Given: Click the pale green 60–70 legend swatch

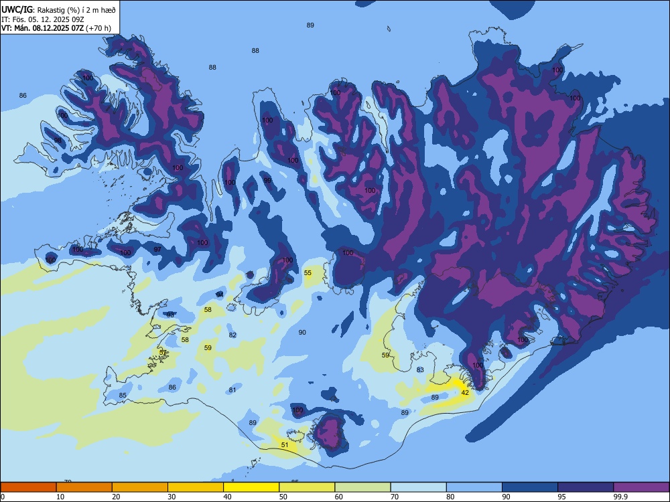Looking at the screenshot, I should pos(362,487).
